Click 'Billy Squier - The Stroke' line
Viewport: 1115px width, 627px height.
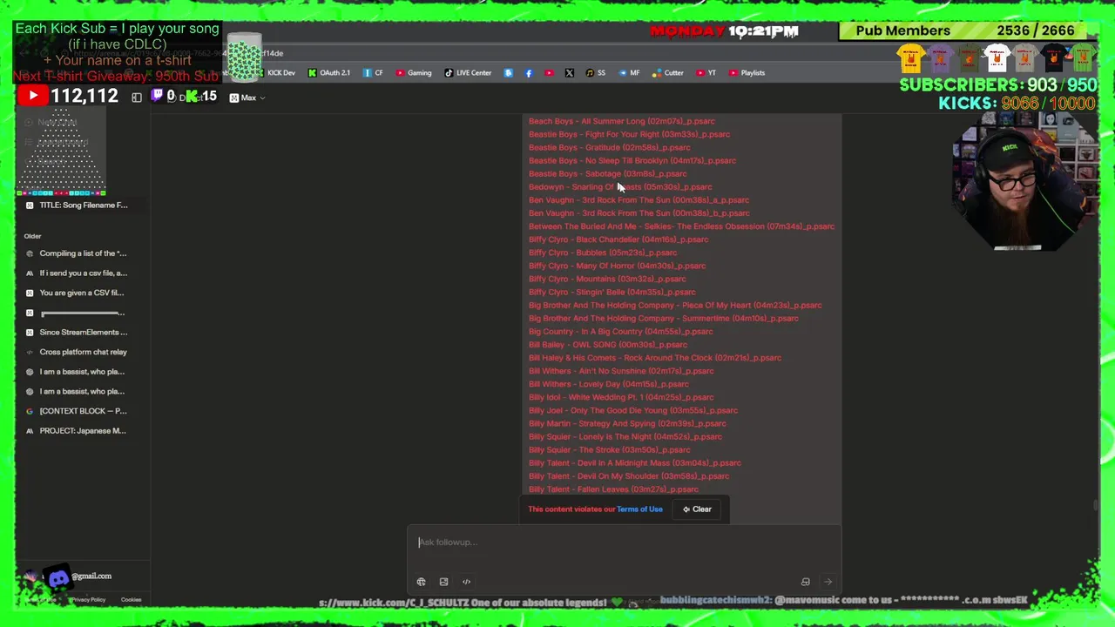(610, 450)
